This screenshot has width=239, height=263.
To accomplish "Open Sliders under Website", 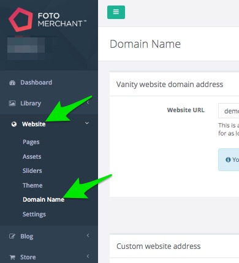I will coord(32,170).
